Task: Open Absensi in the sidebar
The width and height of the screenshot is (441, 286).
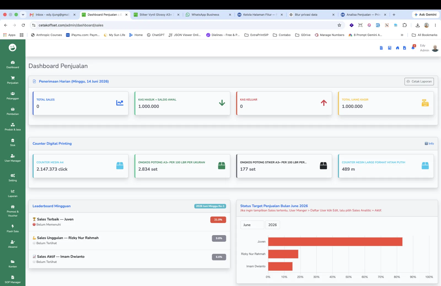Action: click(x=13, y=244)
